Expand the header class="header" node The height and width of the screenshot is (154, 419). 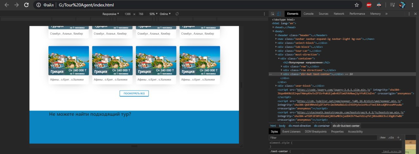click(276, 35)
